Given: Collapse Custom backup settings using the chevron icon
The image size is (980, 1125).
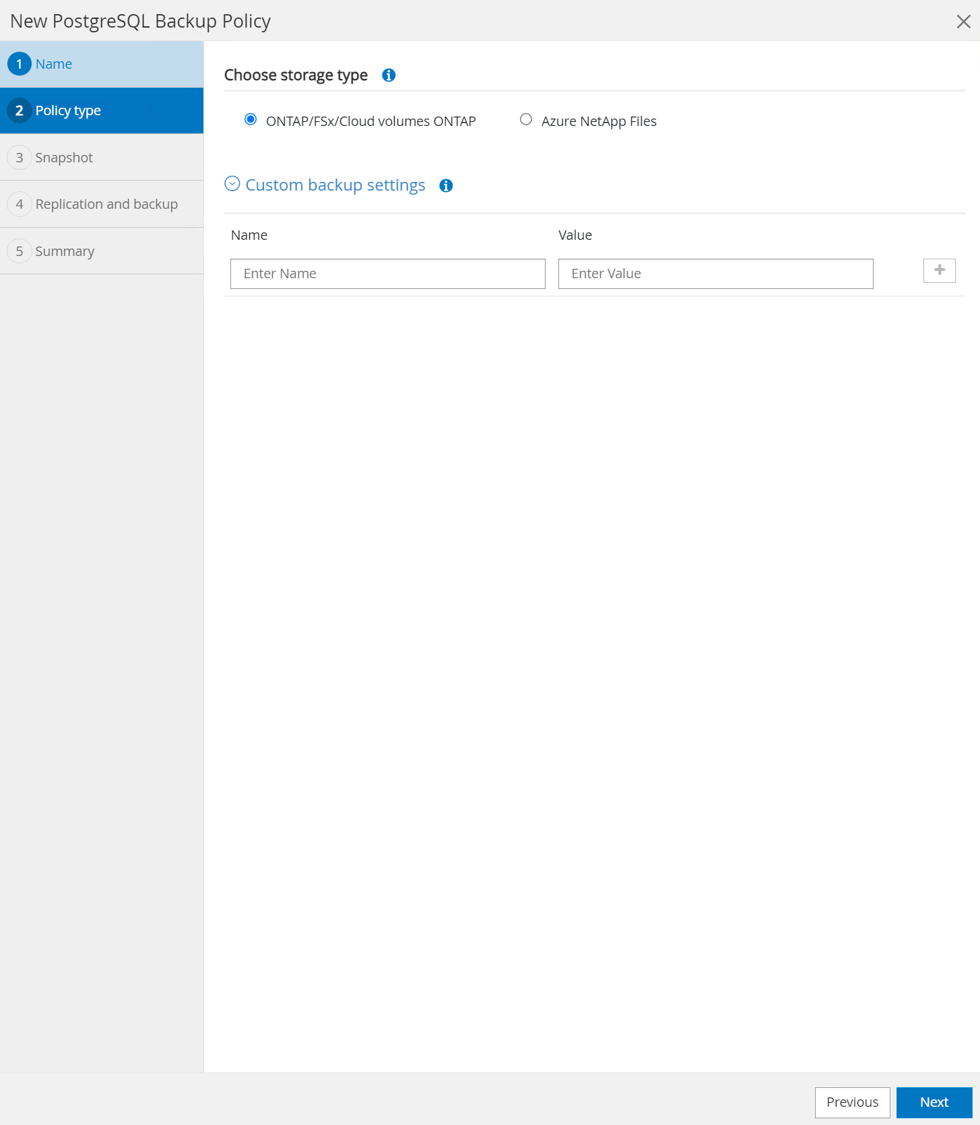Looking at the screenshot, I should 232,185.
